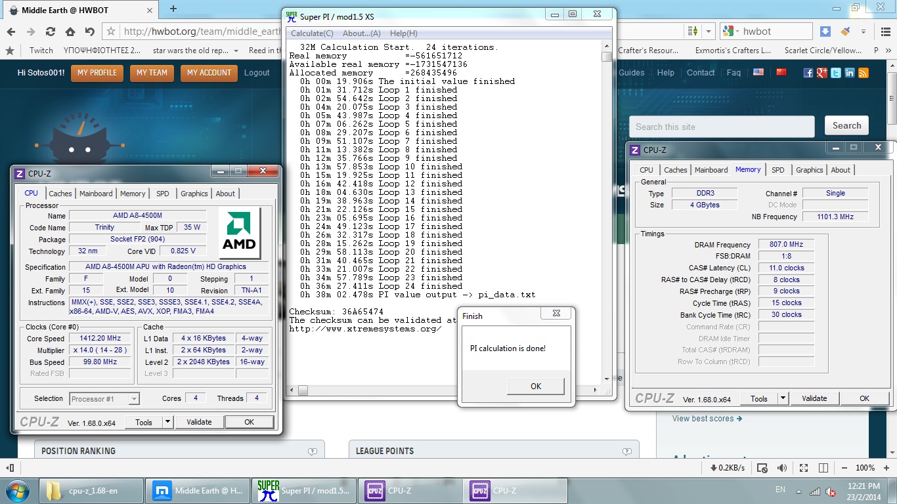897x504 pixels.
Task: Open HWBOT RSS feed icon
Action: (863, 73)
